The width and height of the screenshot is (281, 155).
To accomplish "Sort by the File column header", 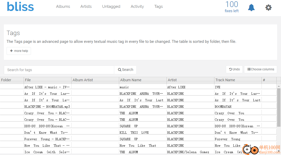I will click(x=48, y=80).
